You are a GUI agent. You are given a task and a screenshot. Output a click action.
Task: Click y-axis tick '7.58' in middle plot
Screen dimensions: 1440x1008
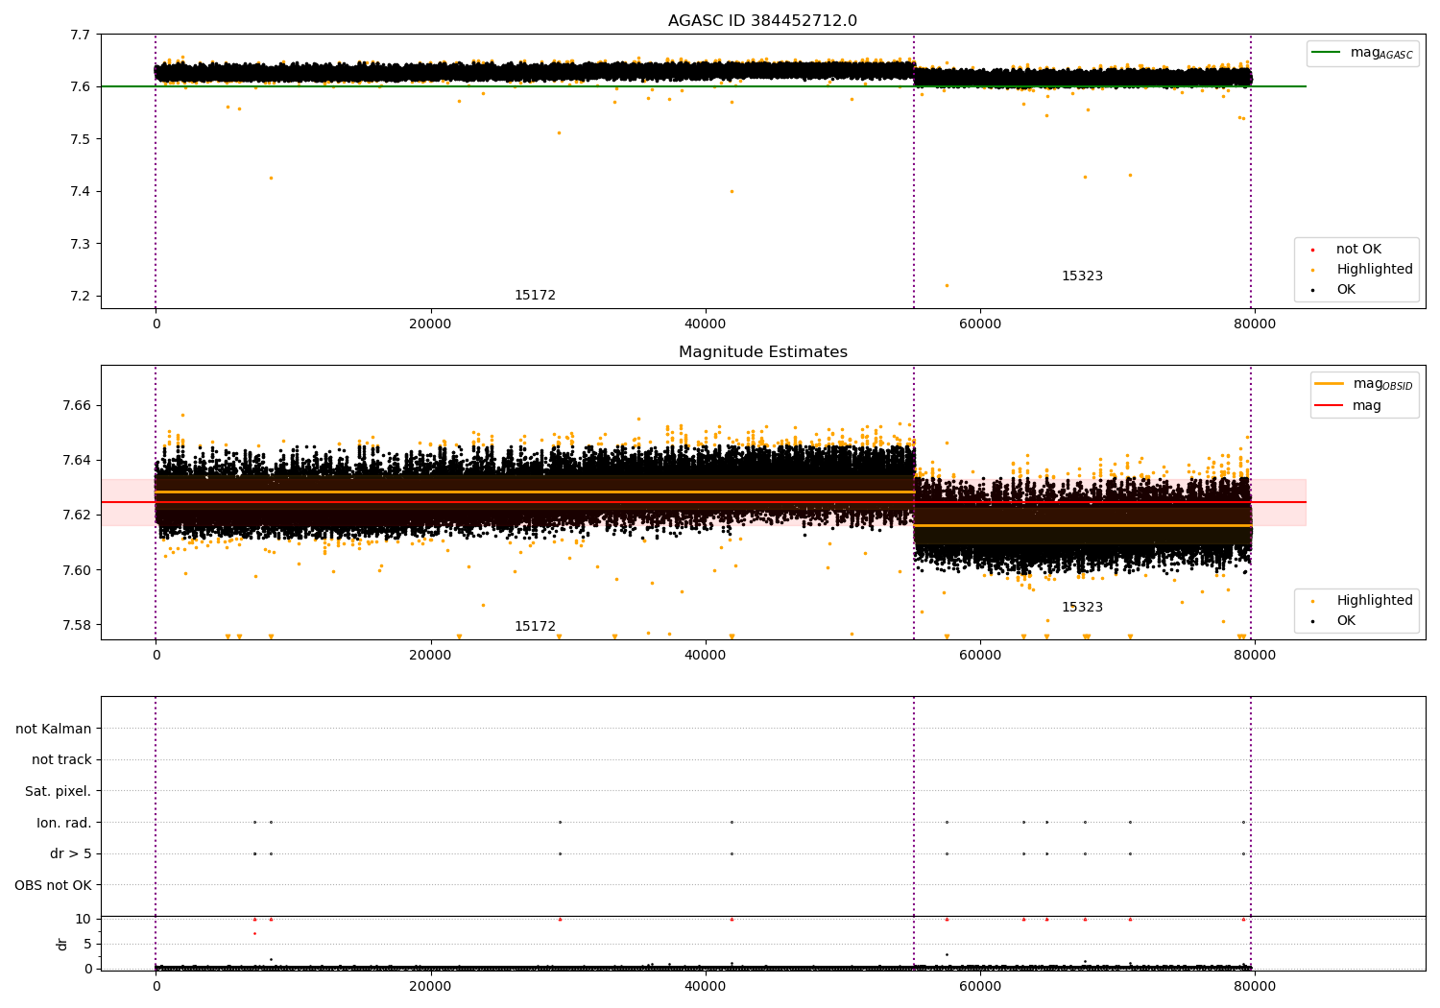77,625
